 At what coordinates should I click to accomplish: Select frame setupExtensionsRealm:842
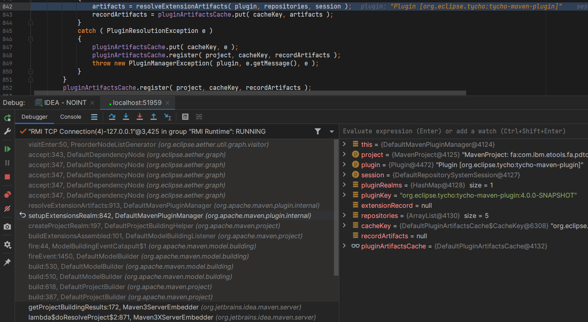point(175,215)
